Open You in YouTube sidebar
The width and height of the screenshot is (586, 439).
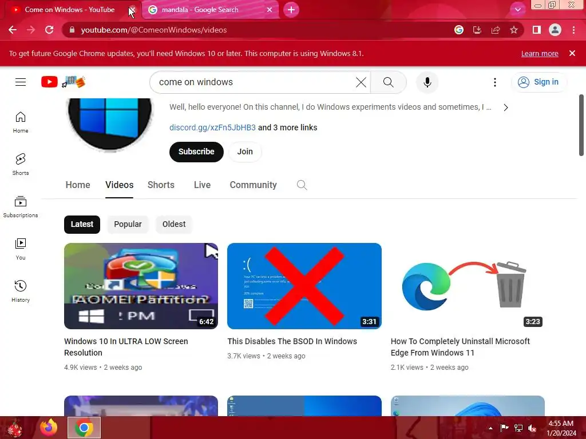point(21,249)
